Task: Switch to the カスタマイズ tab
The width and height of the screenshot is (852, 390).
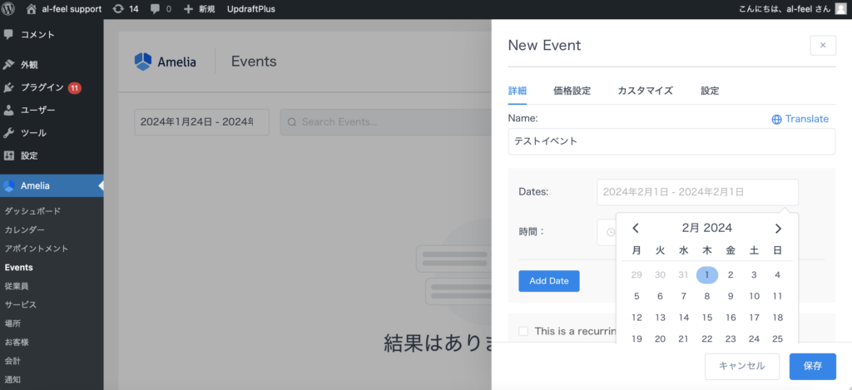Action: 645,91
